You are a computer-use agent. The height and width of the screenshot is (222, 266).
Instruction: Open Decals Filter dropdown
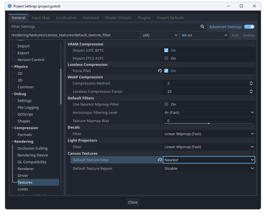(x=209, y=134)
